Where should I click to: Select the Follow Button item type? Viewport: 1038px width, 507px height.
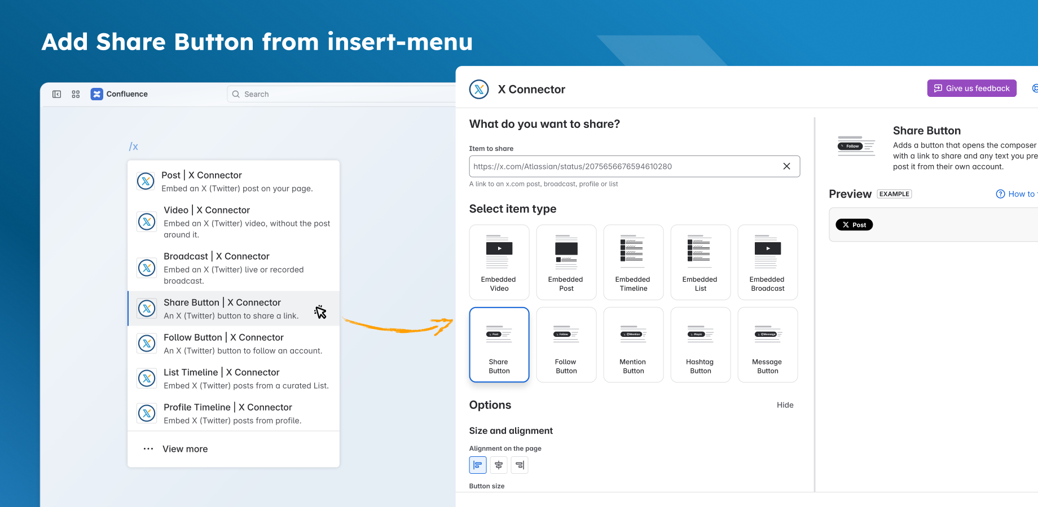pyautogui.click(x=566, y=345)
